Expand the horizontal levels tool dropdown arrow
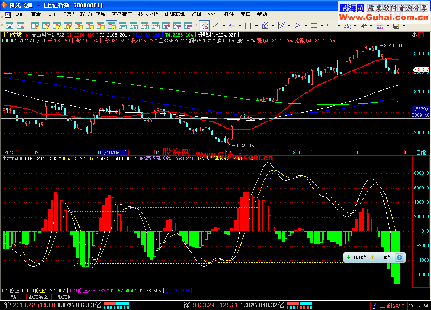 [240, 26]
